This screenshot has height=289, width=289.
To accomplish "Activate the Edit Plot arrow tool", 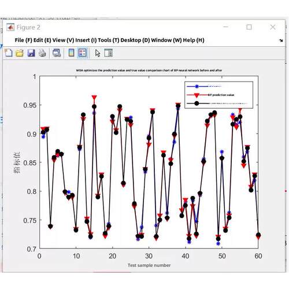I will tap(98, 53).
